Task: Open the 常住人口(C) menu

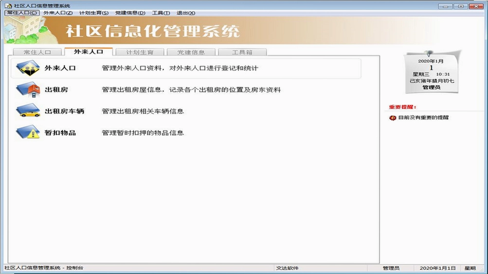Action: pos(22,13)
